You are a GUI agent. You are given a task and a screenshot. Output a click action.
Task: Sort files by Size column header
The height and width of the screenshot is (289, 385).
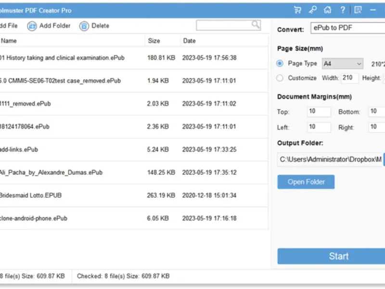(162, 41)
